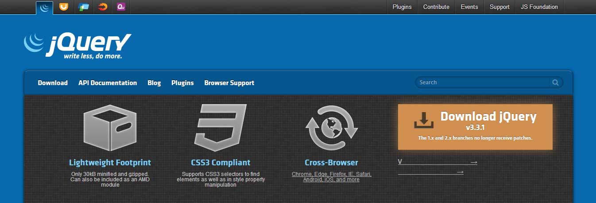Image resolution: width=596 pixels, height=203 pixels.
Task: Open JS Foundation in the top bar
Action: point(539,7)
